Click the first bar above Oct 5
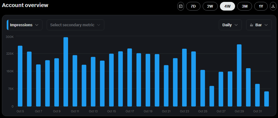This screenshot has height=118, width=278. pyautogui.click(x=20, y=76)
